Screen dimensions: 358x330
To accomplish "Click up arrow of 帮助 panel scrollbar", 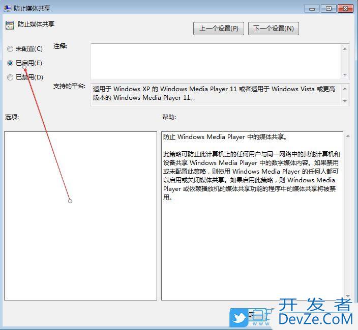I will 348,136.
